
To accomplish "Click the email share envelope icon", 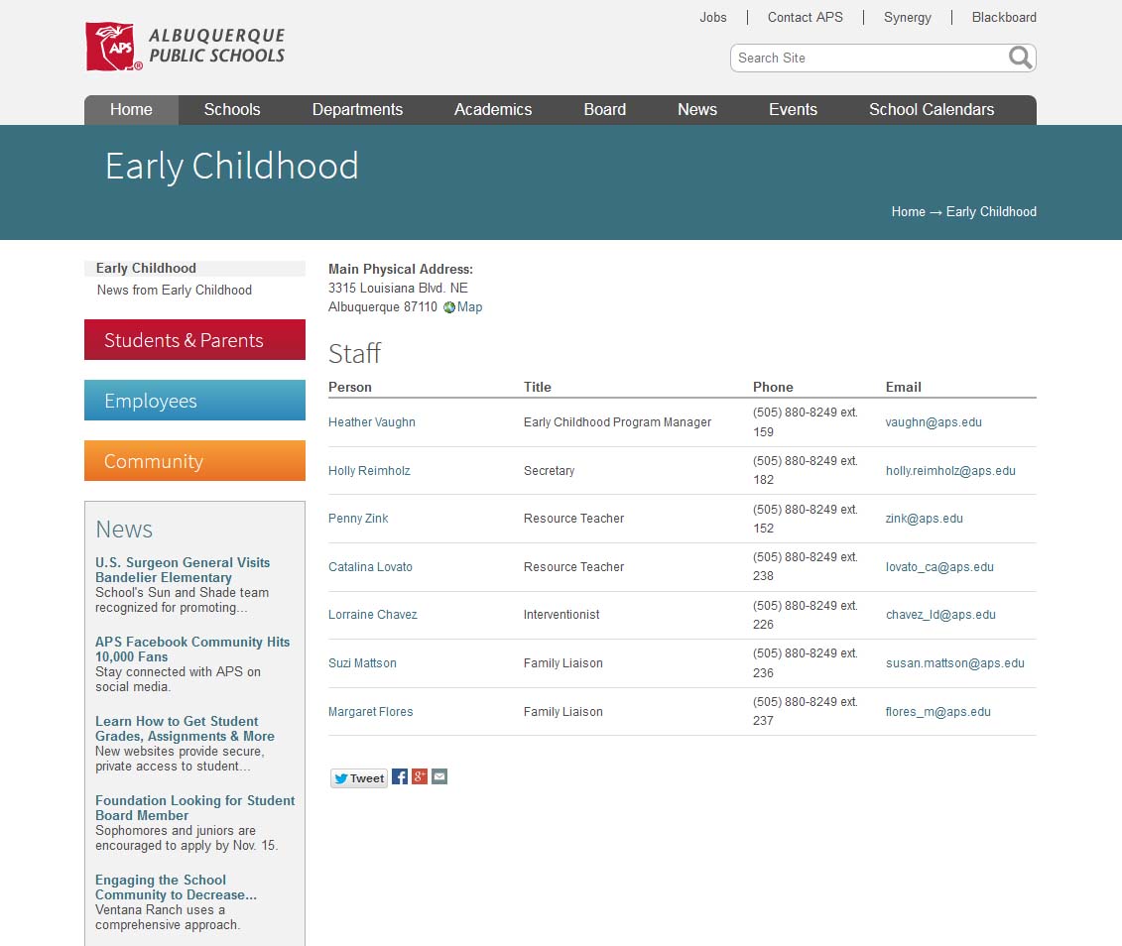I will [x=439, y=776].
